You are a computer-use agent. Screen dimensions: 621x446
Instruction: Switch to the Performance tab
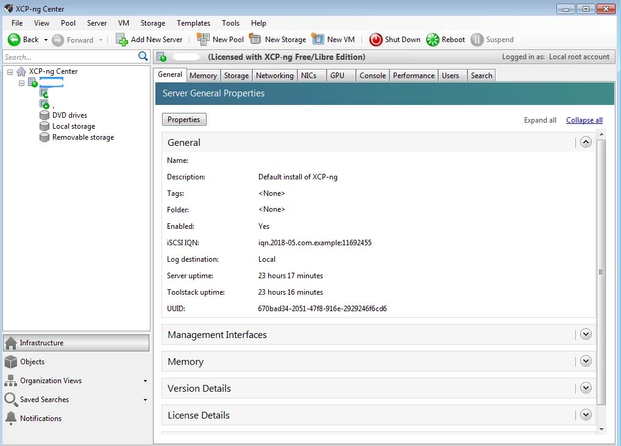click(413, 75)
